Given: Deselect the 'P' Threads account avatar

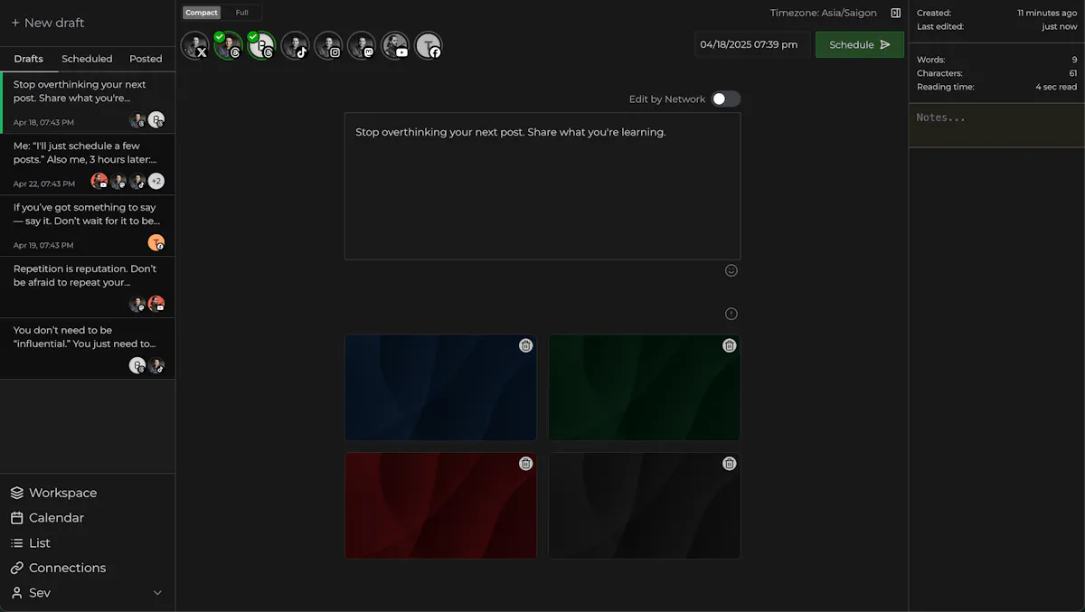Looking at the screenshot, I should [261, 45].
